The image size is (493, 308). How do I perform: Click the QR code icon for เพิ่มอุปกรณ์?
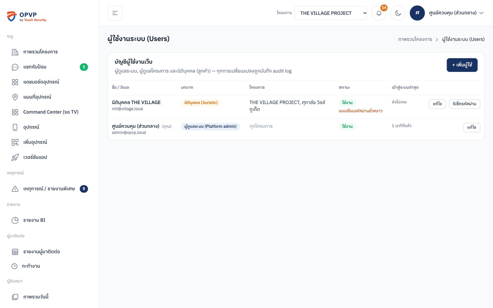[15, 143]
